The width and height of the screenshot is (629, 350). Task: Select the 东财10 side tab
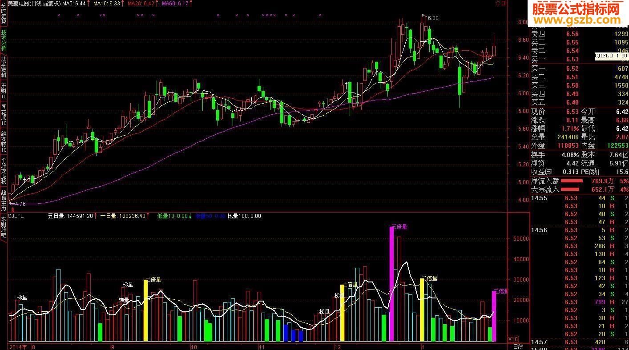(x=4, y=91)
